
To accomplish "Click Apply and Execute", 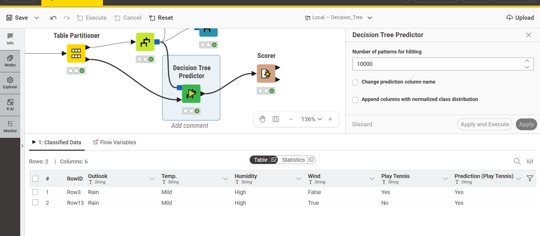I will [x=485, y=124].
